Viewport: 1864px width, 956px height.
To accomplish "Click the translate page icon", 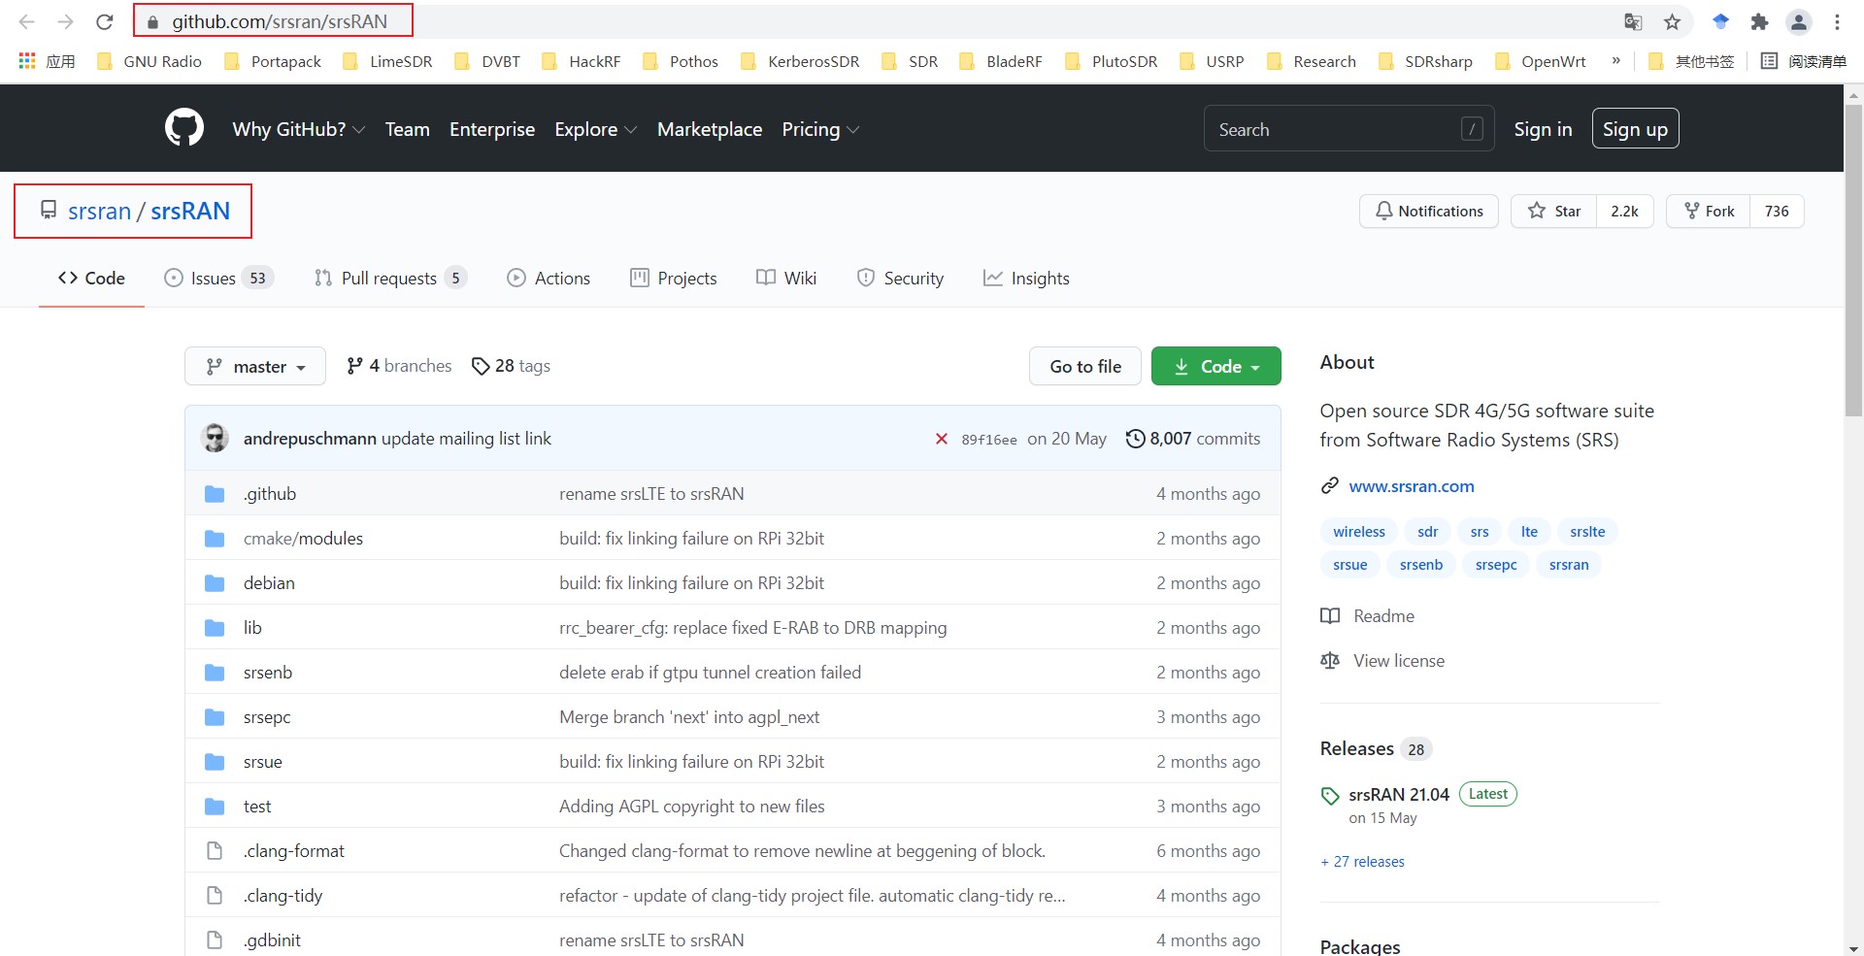I will click(x=1633, y=21).
